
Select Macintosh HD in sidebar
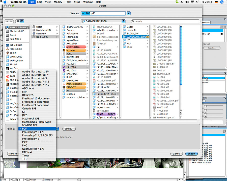point(17,31)
